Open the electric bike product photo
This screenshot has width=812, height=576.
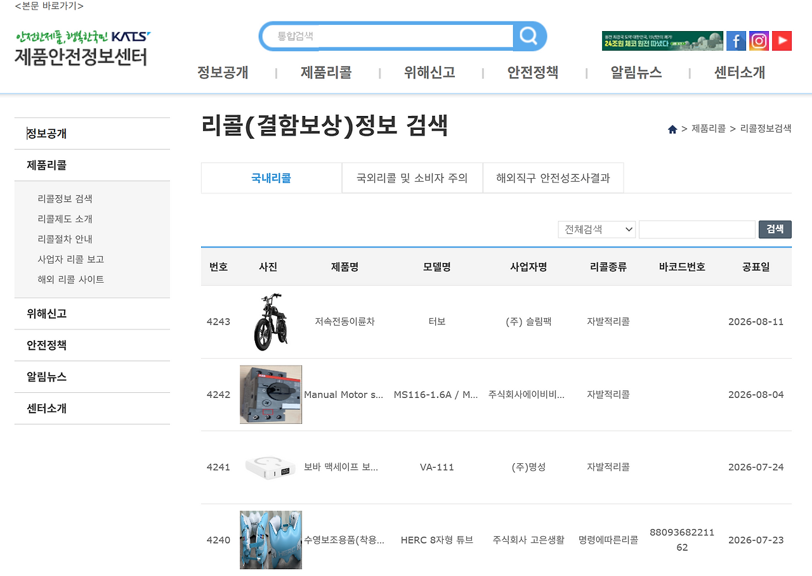(271, 322)
